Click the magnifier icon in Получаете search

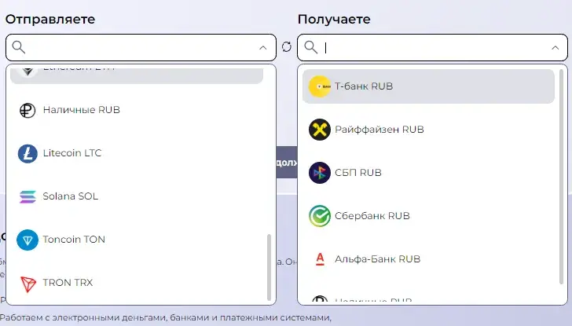click(311, 47)
